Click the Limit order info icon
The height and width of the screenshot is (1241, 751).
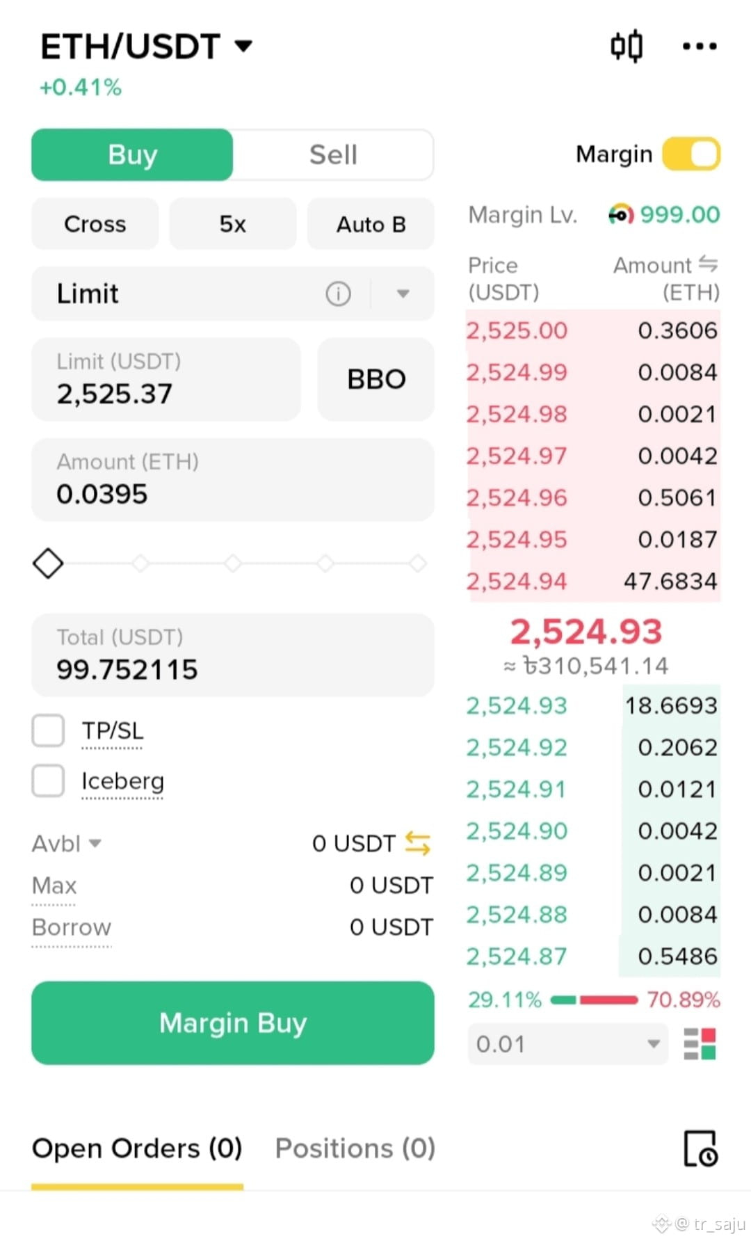click(x=339, y=294)
